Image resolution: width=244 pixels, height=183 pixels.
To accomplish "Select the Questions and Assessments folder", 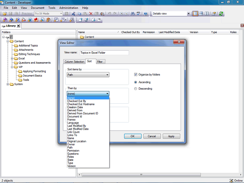I will click(35, 63).
